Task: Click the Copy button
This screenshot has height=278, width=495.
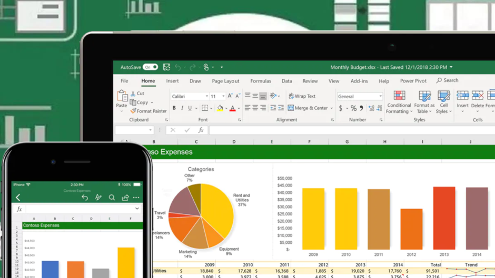Action: (x=139, y=102)
